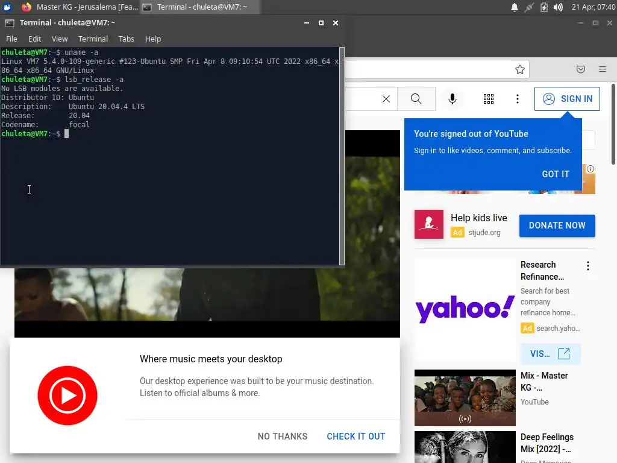
Task: Open the Terminal menu in Terminal window
Action: pos(93,39)
